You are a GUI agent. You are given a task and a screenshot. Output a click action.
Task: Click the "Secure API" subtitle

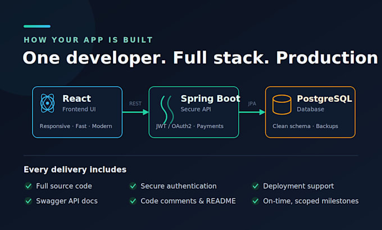(x=196, y=109)
